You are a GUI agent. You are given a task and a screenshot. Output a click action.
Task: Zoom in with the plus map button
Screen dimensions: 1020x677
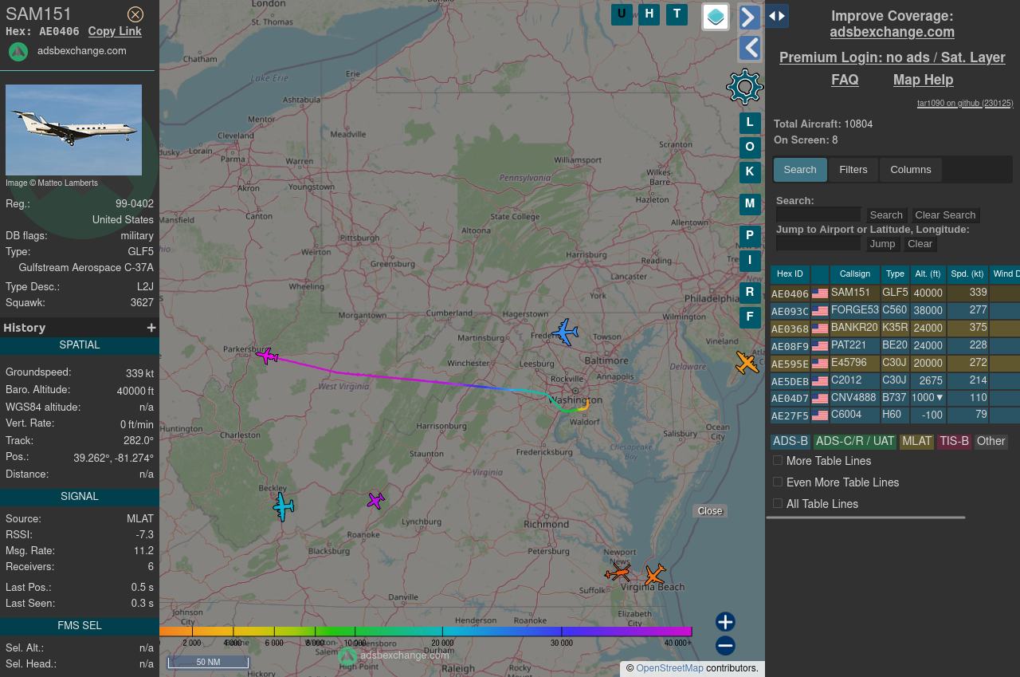pyautogui.click(x=725, y=622)
